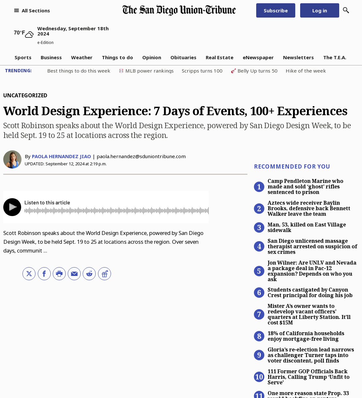Screen dimensions: 362x398
Task: Open trending MLB power rankings
Action: [146, 71]
